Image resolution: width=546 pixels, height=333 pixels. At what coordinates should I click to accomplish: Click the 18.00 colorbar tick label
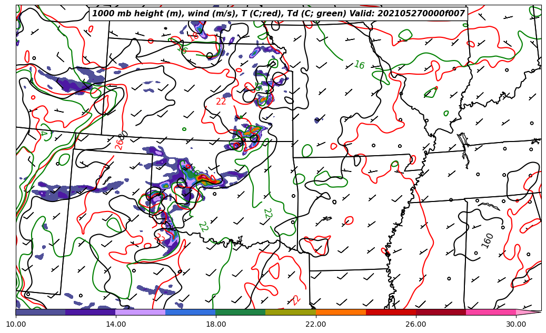tap(216, 324)
